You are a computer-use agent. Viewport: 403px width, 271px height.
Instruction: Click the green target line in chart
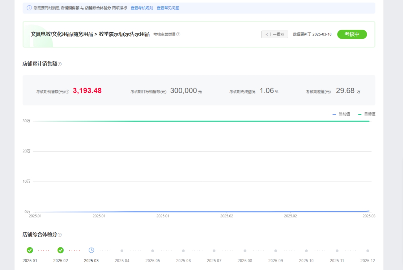[202, 121]
